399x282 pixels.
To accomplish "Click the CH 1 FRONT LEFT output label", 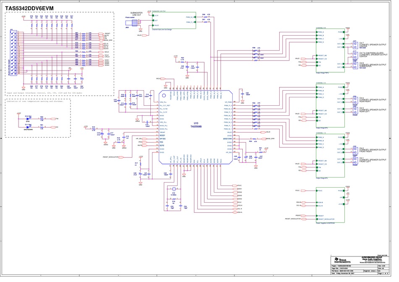I will click(373, 160).
